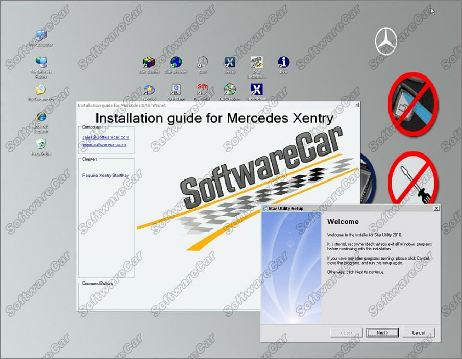Open the Star Utilities desktop icon
This screenshot has height=359, width=462.
(149, 63)
